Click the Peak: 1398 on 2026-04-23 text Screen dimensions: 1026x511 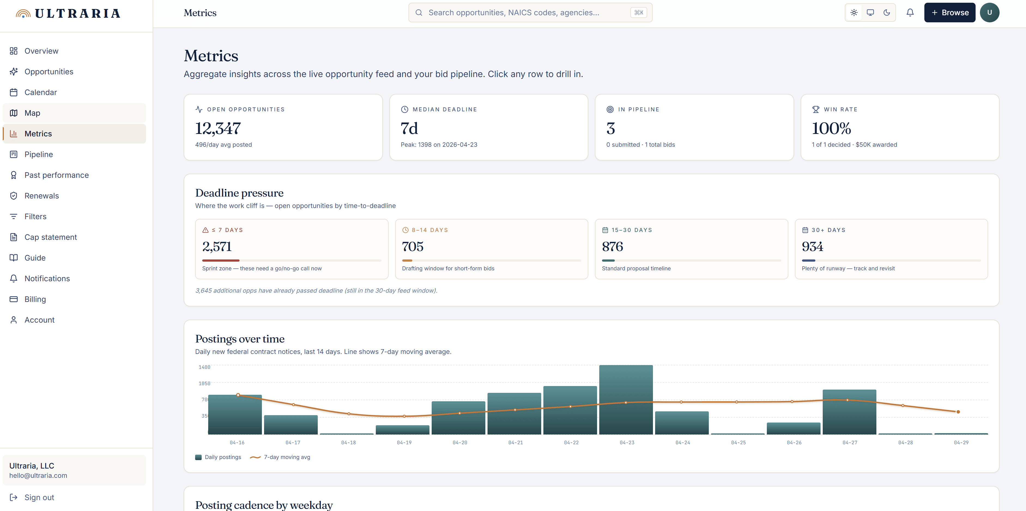[439, 145]
